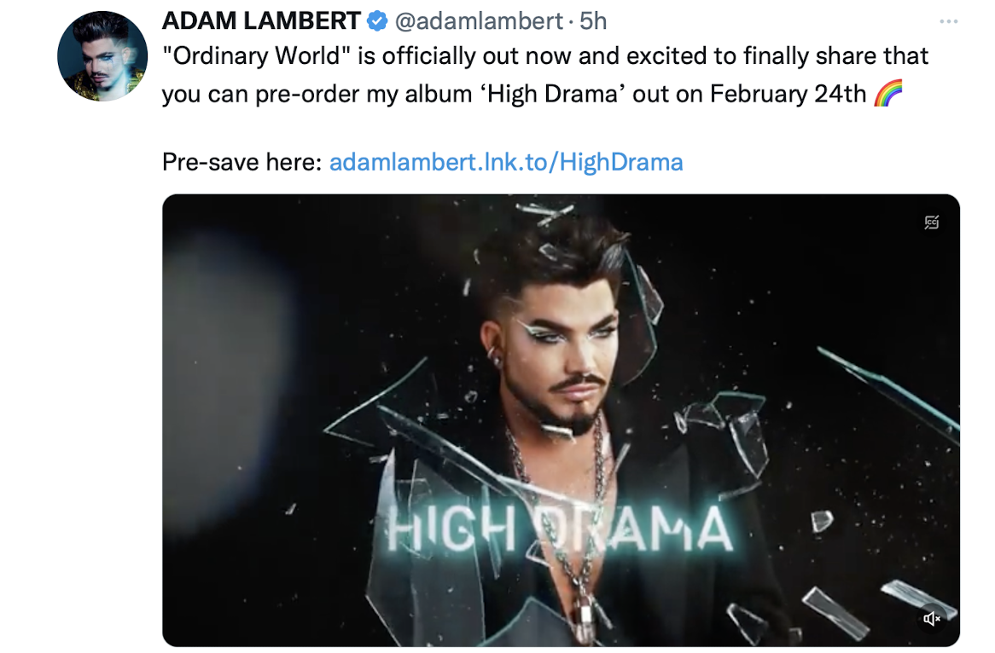The width and height of the screenshot is (995, 653).
Task: Click the ADAM LAMBERT display name
Action: click(261, 21)
